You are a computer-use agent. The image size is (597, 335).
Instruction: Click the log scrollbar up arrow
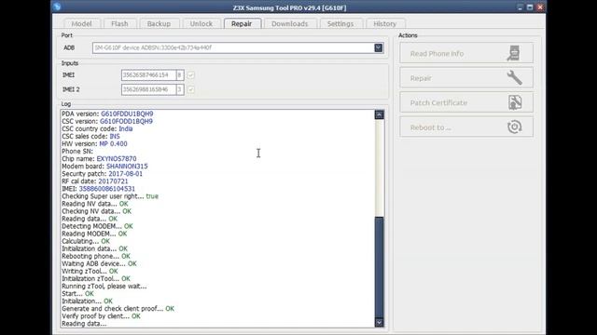pyautogui.click(x=380, y=114)
